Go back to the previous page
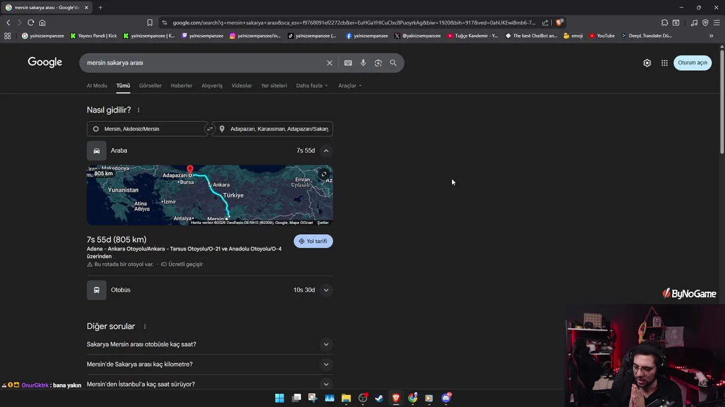 (8, 23)
